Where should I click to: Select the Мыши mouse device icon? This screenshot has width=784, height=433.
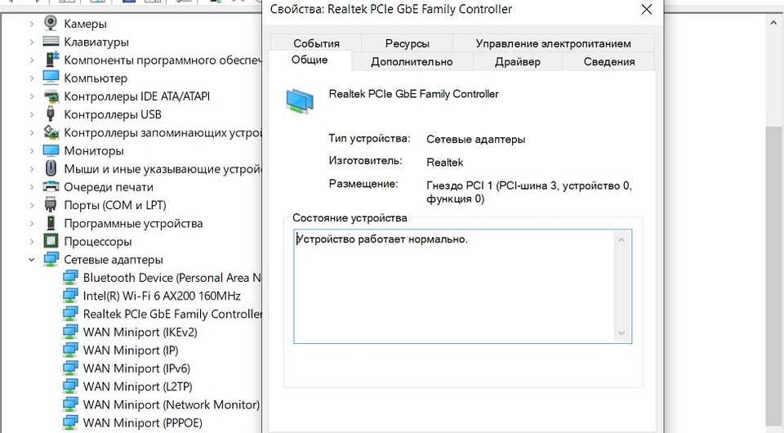(x=51, y=168)
